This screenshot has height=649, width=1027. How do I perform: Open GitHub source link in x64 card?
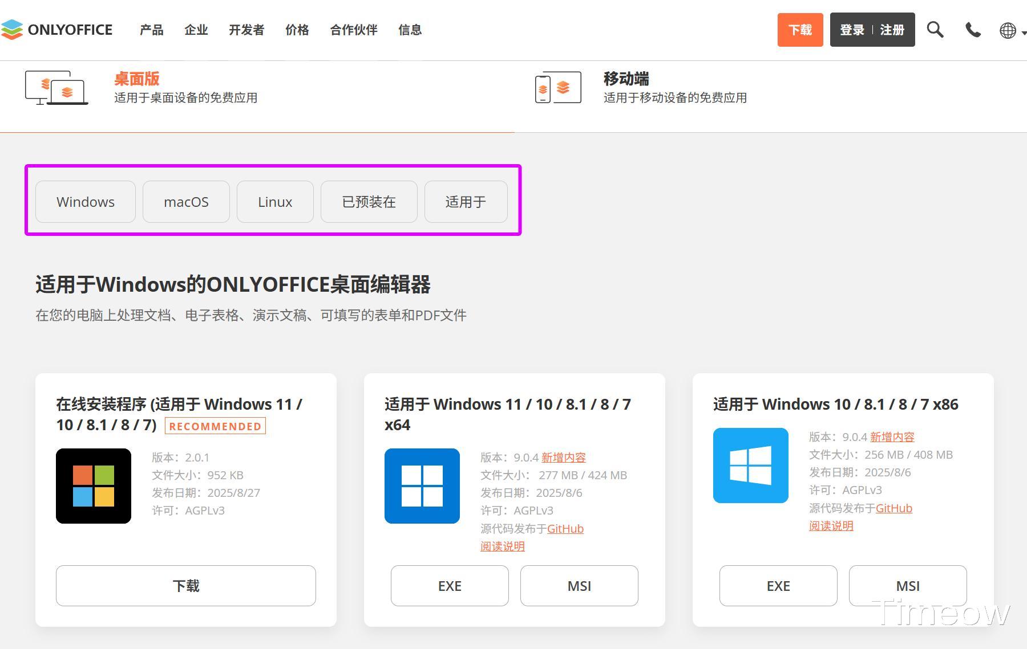click(x=565, y=529)
